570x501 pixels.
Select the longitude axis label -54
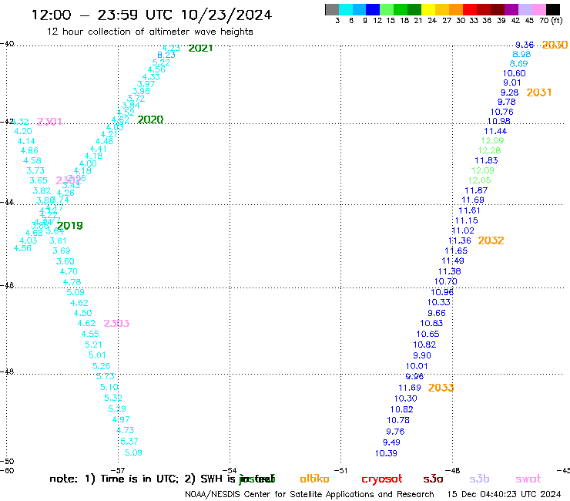(230, 470)
